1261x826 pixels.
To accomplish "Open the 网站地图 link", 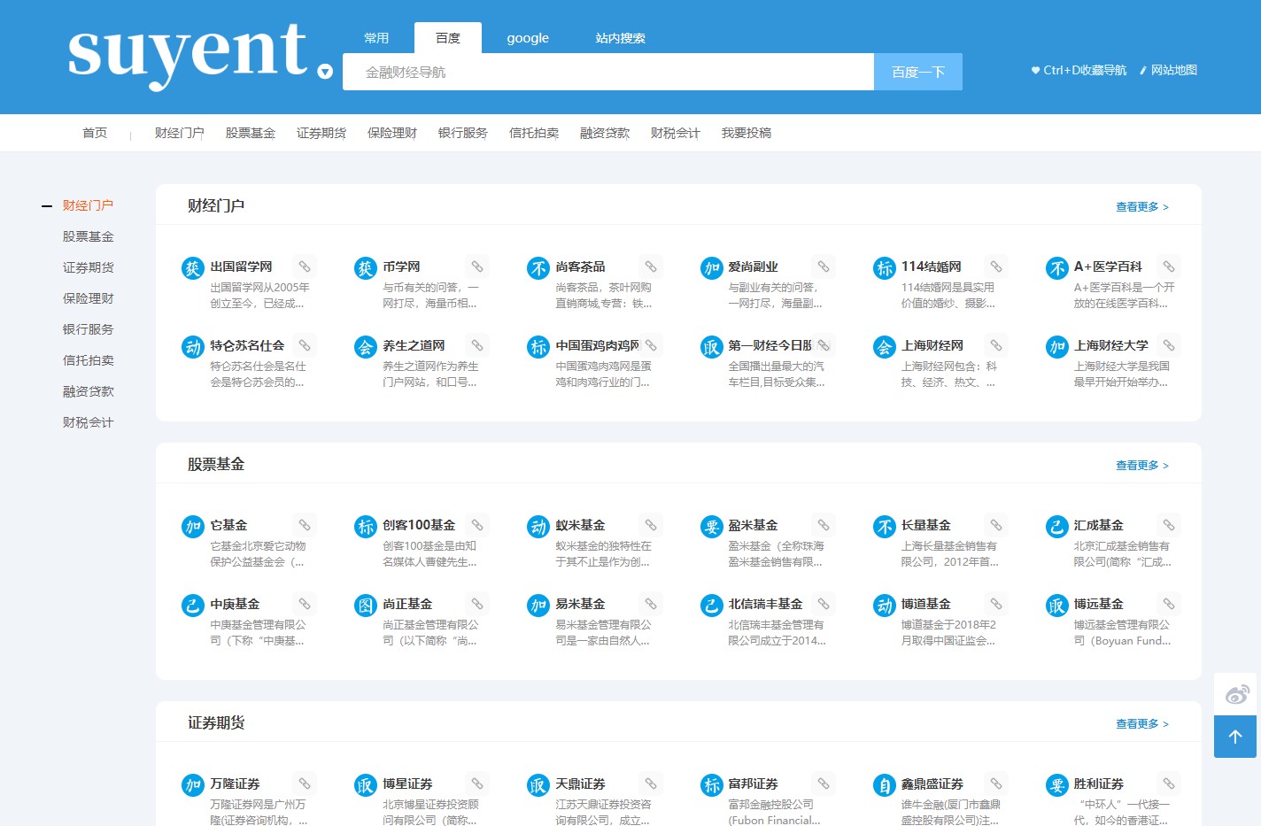I will (x=1168, y=70).
